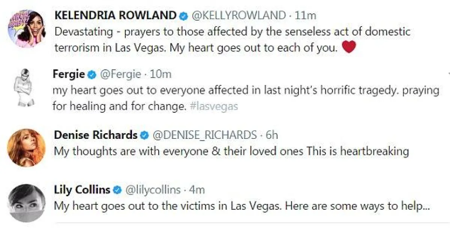
Task: Open Lily Collins' profile photo
Action: pos(26,203)
